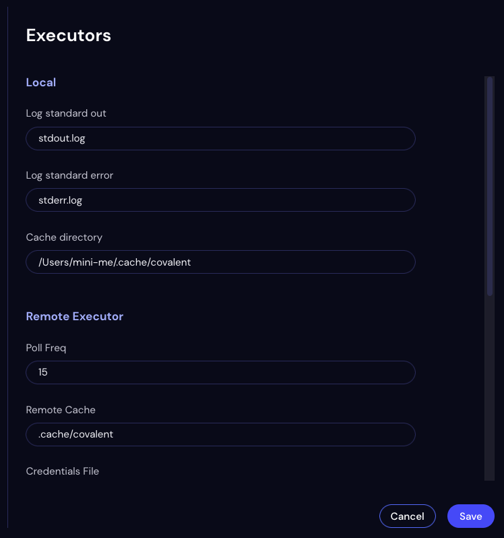Click the Log standard error label
504x538 pixels.
69,175
